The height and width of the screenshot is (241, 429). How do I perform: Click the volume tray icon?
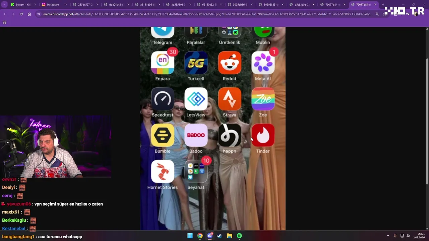(408, 236)
